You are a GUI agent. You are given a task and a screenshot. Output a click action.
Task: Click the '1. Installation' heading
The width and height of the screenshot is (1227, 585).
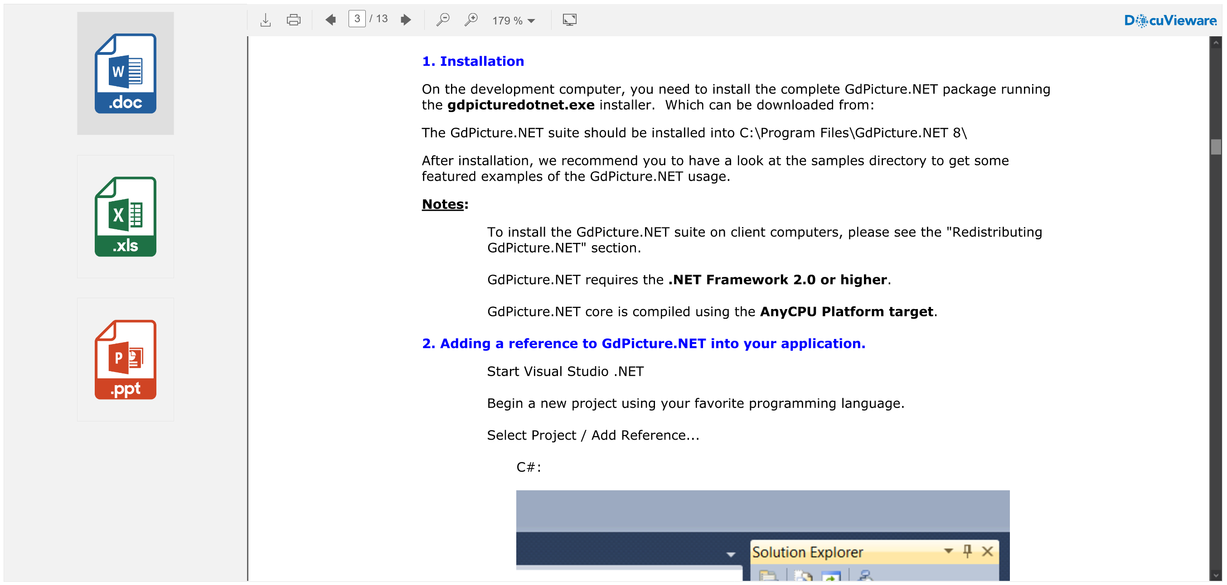tap(472, 62)
